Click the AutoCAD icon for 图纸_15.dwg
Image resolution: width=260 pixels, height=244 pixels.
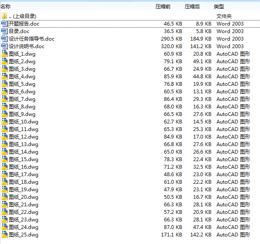pyautogui.click(x=5, y=159)
